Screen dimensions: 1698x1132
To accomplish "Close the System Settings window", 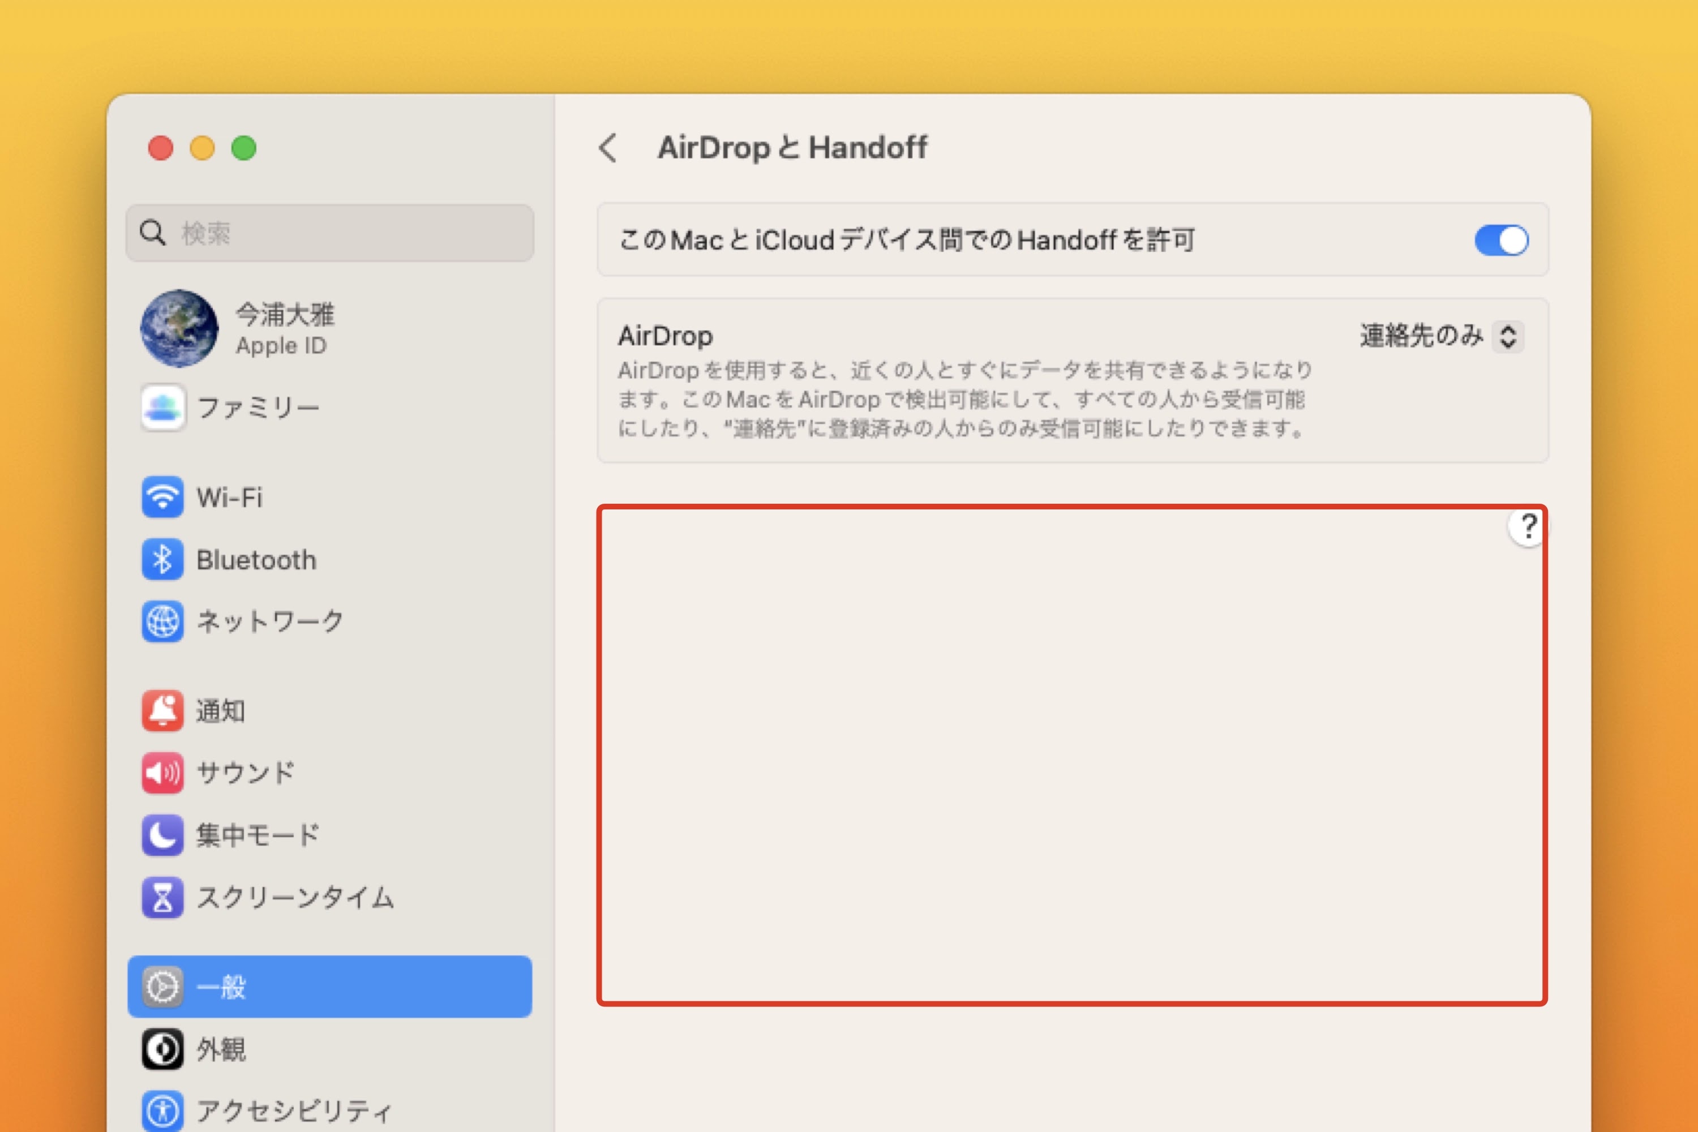I will coord(160,148).
